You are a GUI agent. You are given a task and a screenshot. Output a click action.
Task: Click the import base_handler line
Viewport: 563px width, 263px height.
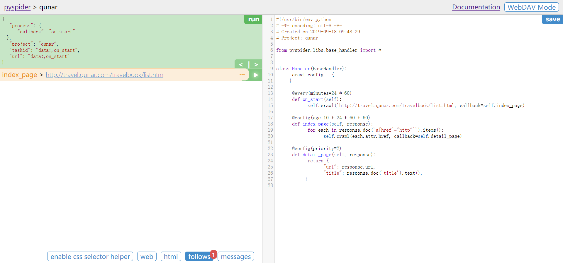tap(329, 50)
